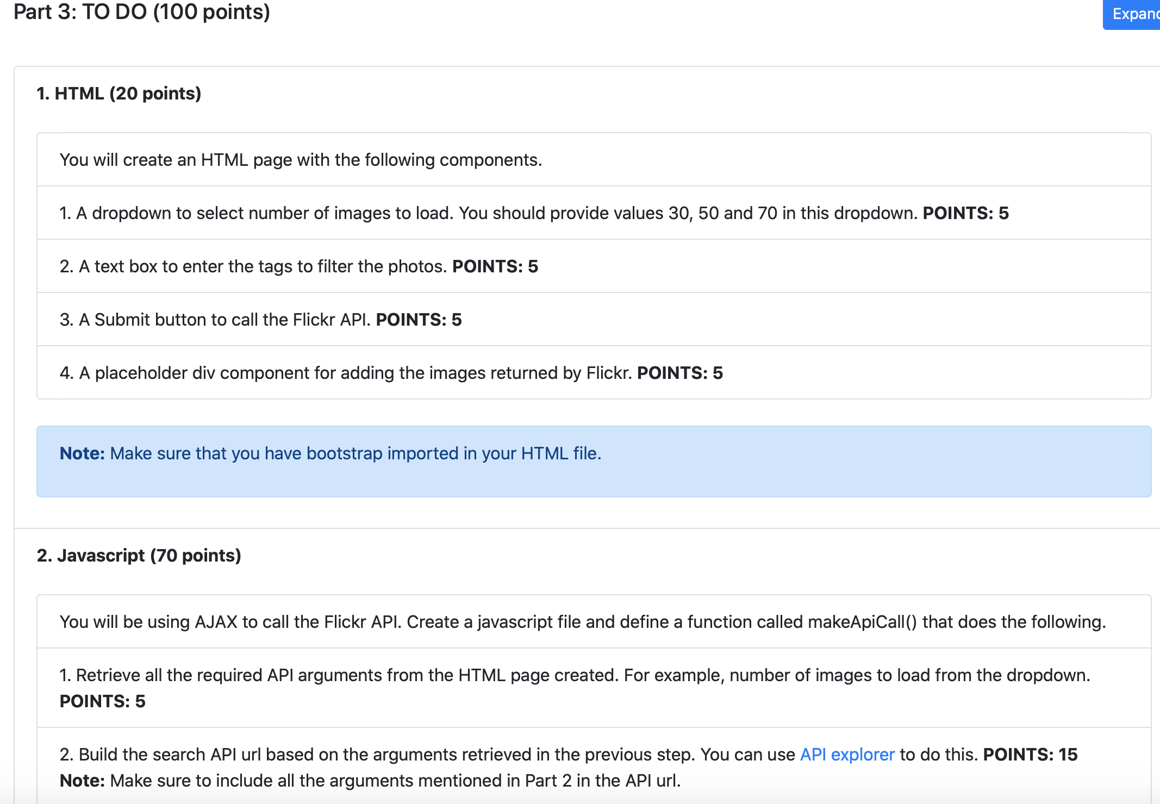Click the bold 'Note:' in blue box
Viewport: 1160px width, 804px height.
tap(82, 453)
